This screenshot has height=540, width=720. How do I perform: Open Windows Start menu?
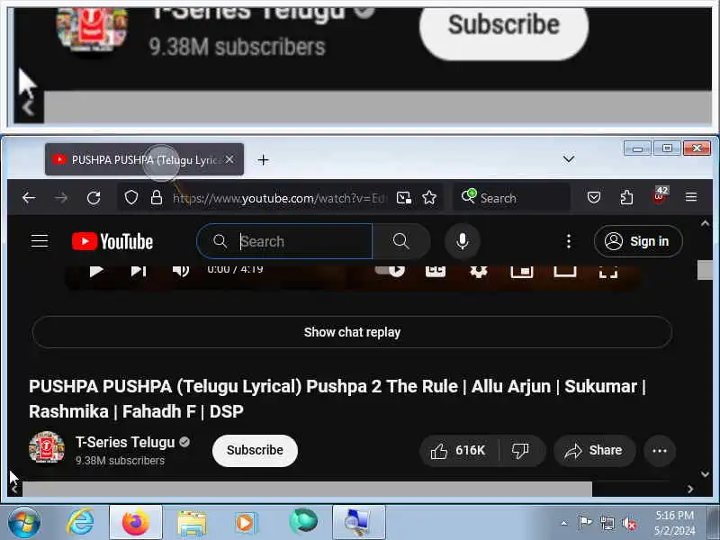pos(24,523)
